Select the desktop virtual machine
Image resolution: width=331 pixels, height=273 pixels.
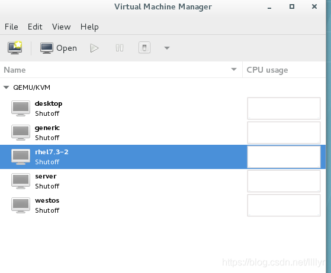[163, 108]
